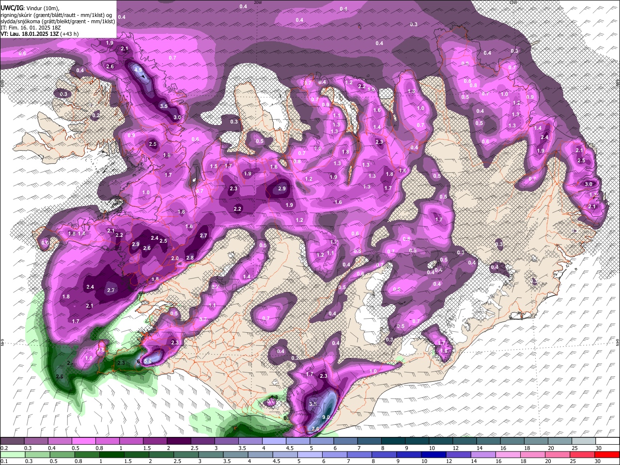Click the bright red swatch ending the rain legend

[x=607, y=454]
